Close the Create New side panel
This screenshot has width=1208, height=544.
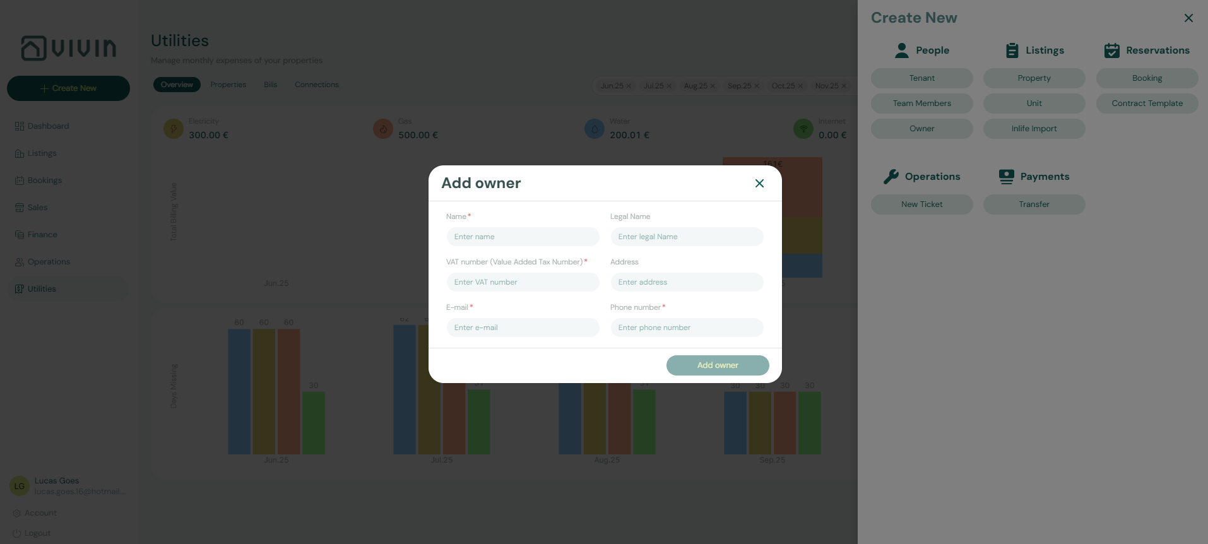click(x=1188, y=18)
